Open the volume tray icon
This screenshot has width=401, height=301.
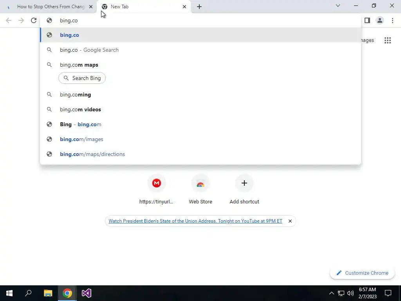(x=350, y=293)
